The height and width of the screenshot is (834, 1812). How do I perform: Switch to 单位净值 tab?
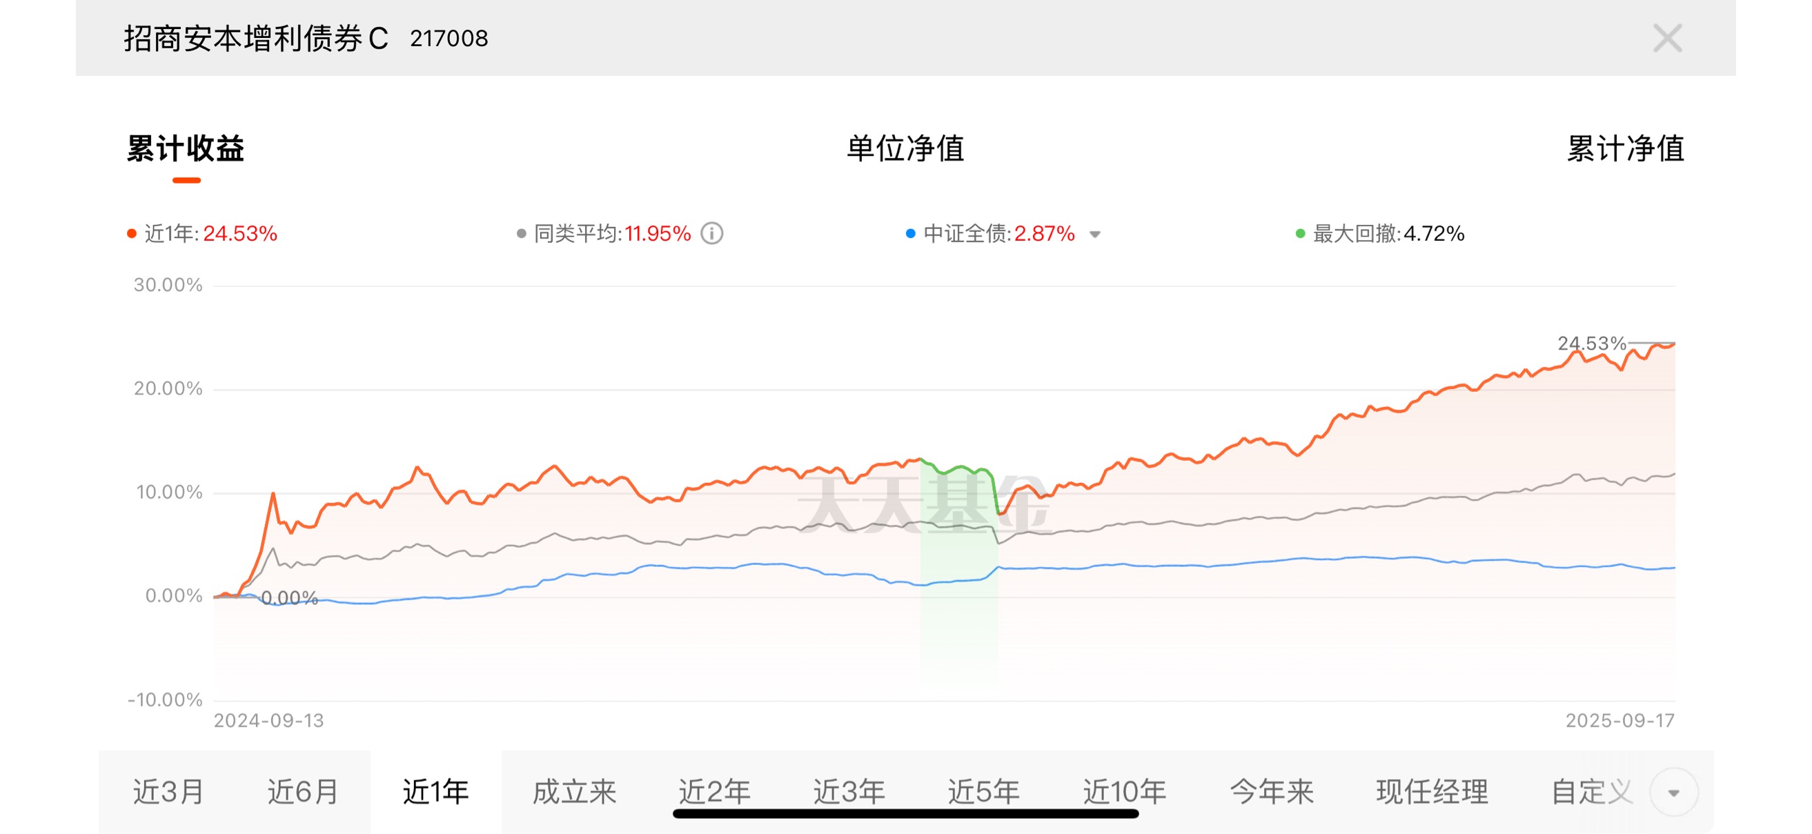pos(905,148)
